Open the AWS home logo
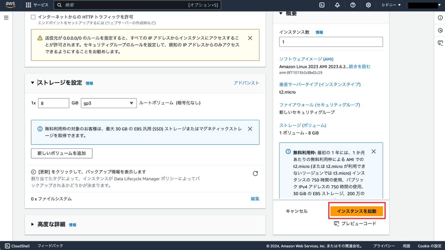The image size is (445, 250). click(x=10, y=5)
